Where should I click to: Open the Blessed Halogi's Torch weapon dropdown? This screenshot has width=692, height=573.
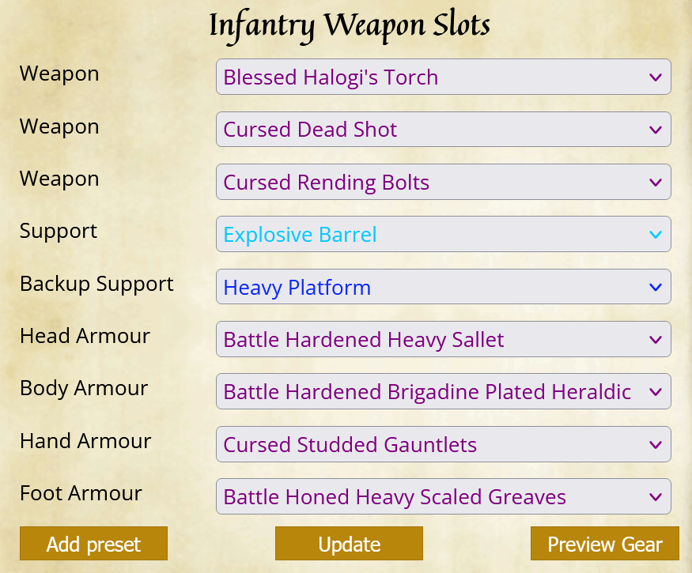[x=443, y=77]
